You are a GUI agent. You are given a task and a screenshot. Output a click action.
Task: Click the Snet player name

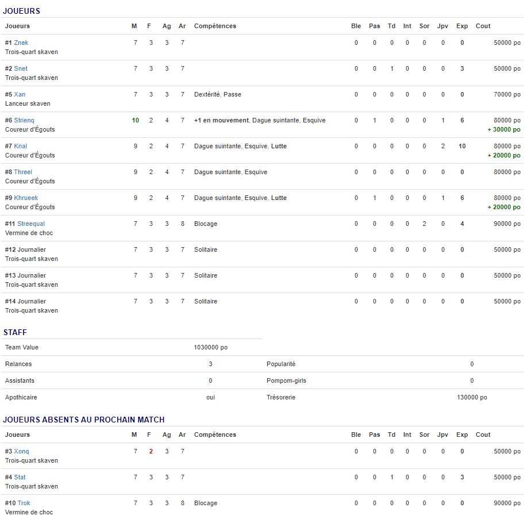[21, 69]
